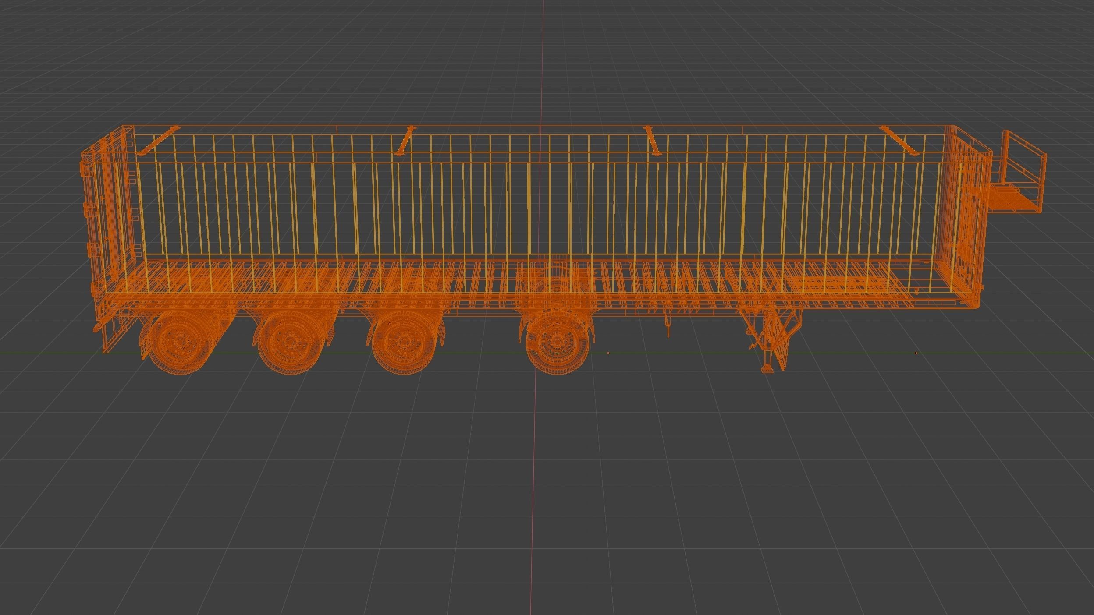Select the small hook hanging under the chassis
The height and width of the screenshot is (615, 1094).
(x=668, y=328)
